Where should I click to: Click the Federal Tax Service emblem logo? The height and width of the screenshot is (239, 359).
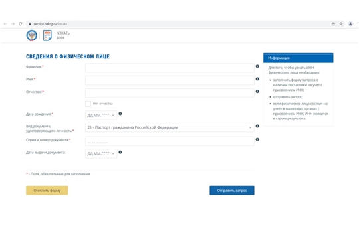[32, 35]
